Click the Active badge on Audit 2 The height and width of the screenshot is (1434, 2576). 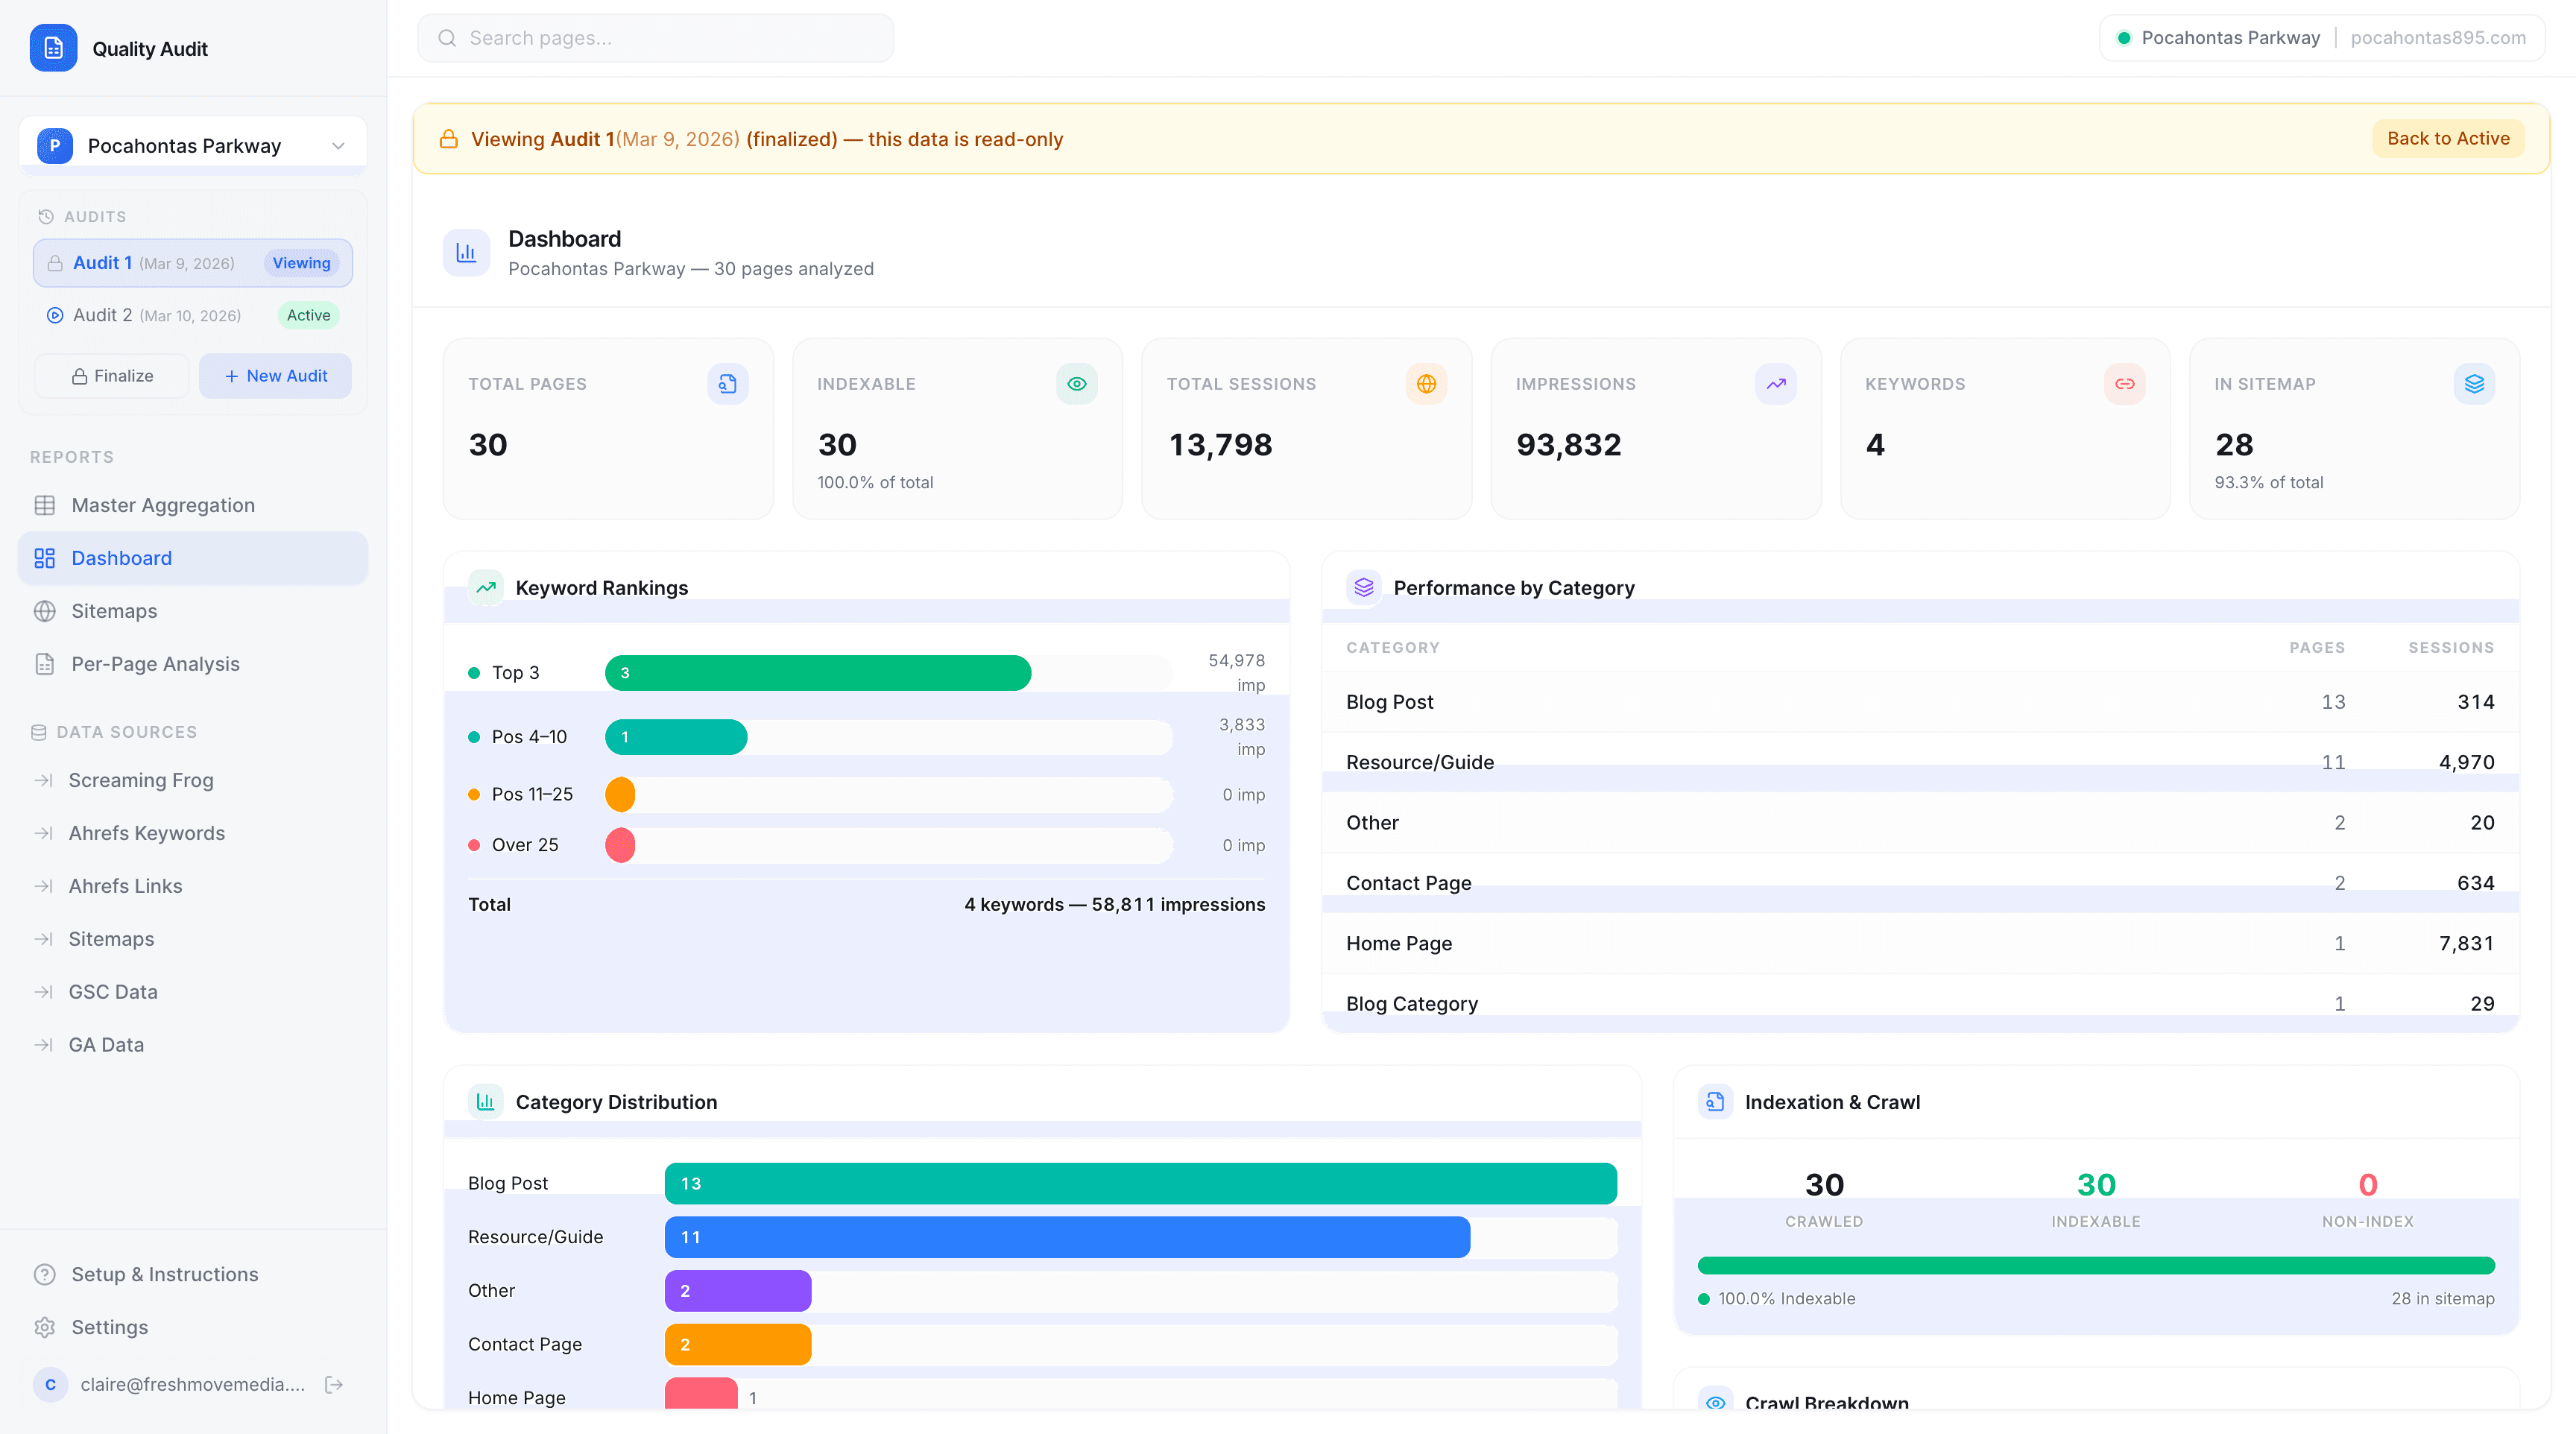pos(308,315)
